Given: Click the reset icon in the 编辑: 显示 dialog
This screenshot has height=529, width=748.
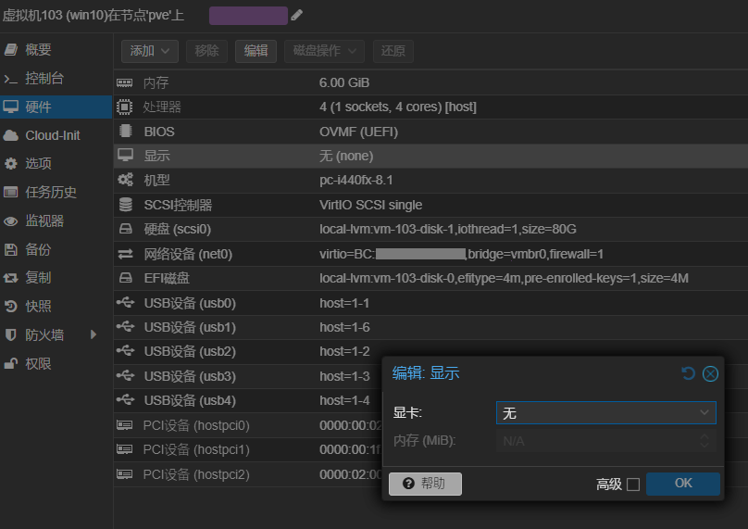Looking at the screenshot, I should tap(689, 373).
